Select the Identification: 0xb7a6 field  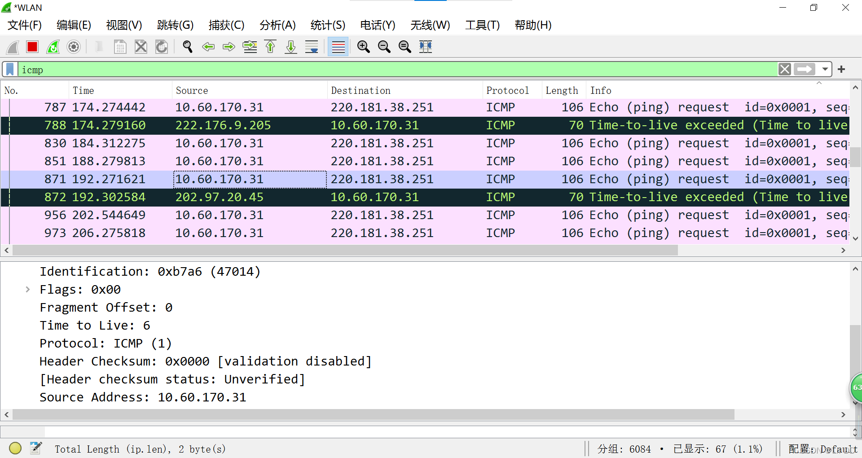(x=150, y=272)
